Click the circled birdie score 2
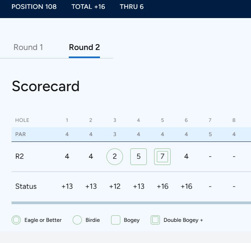Image resolution: width=251 pixels, height=243 pixels. [x=115, y=157]
